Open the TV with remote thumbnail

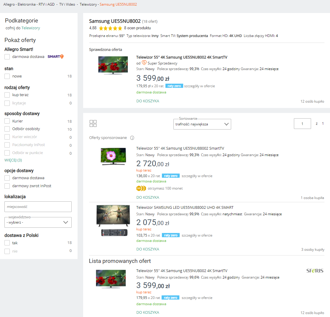pos(113,221)
